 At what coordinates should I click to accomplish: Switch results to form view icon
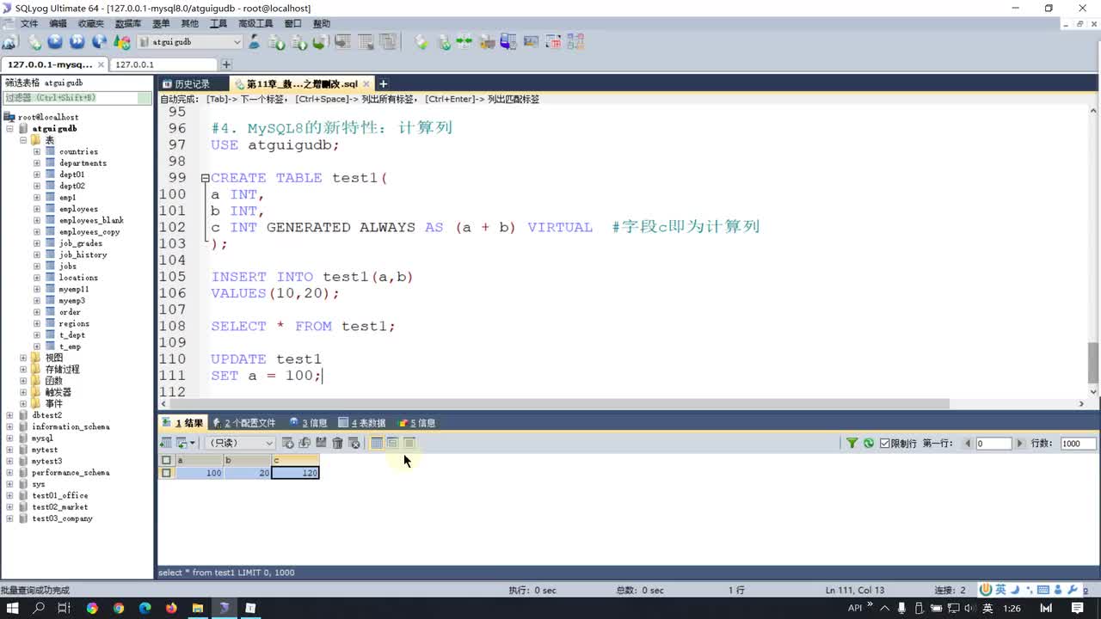point(392,443)
